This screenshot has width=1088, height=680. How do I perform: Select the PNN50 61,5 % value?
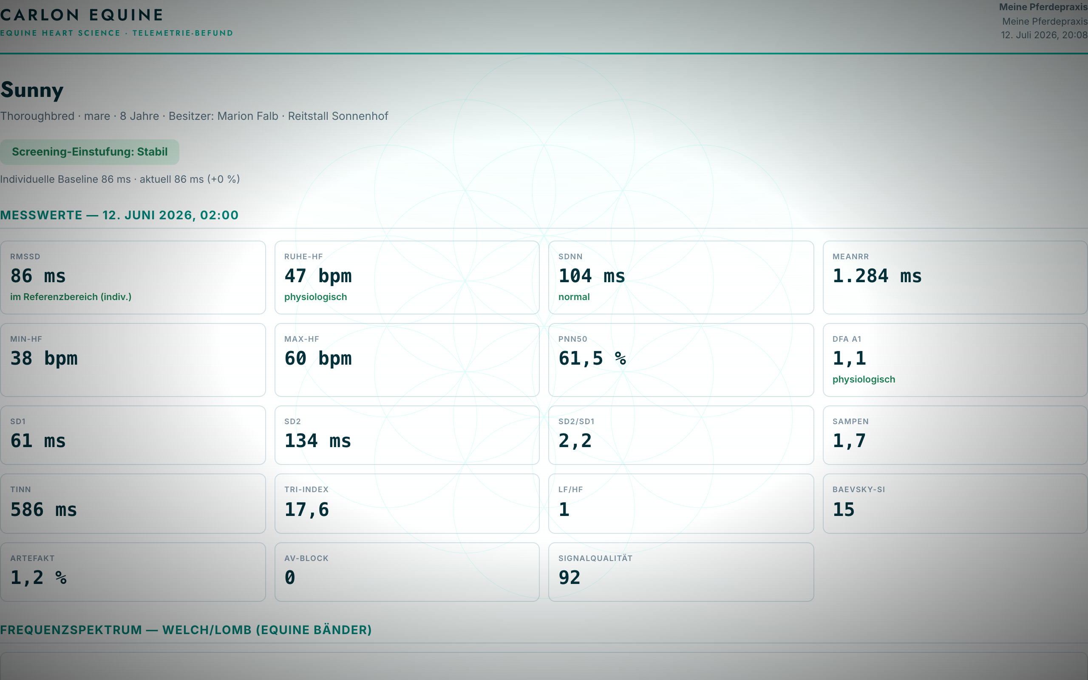(x=592, y=358)
